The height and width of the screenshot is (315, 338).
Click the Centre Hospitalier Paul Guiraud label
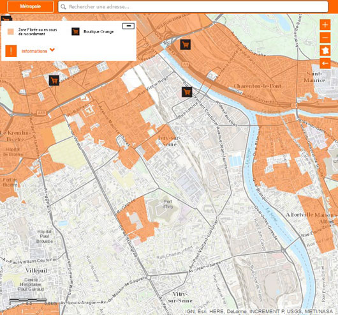(x=31, y=284)
